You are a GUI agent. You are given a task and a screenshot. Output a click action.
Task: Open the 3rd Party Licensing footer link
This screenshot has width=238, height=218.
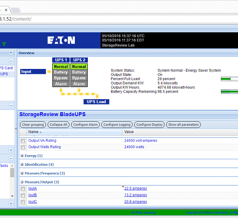coord(143,213)
